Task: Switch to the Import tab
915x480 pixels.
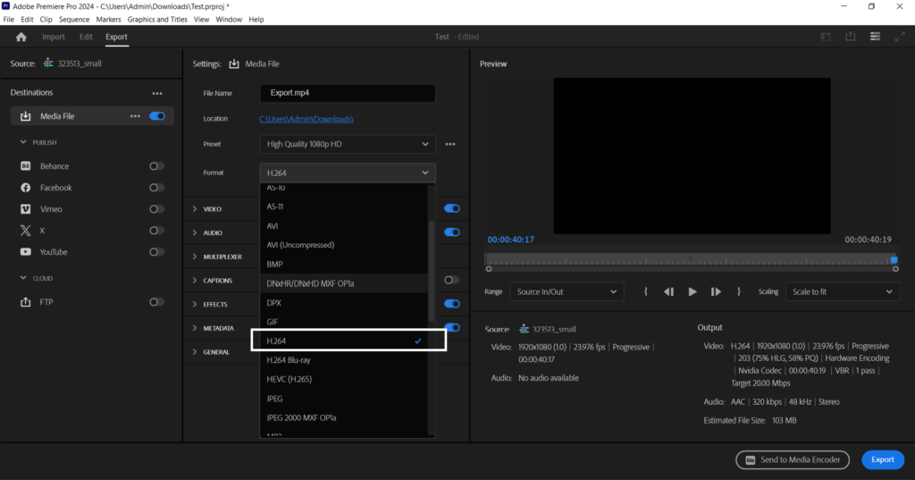Action: [x=54, y=37]
